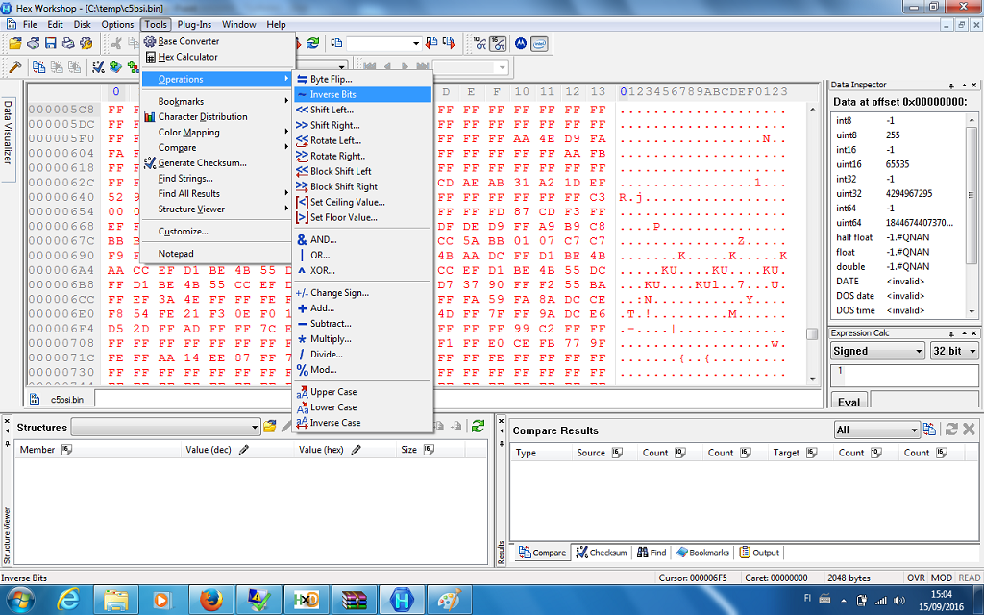The width and height of the screenshot is (984, 615).
Task: Click the Open file folder toolbar icon
Action: point(15,43)
